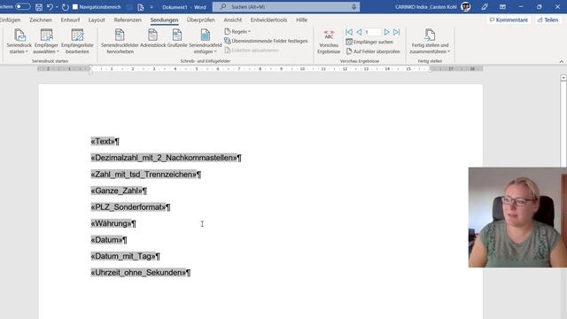This screenshot has height=319, width=567.
Task: Open ribbon display options icon
Action: [x=502, y=6]
